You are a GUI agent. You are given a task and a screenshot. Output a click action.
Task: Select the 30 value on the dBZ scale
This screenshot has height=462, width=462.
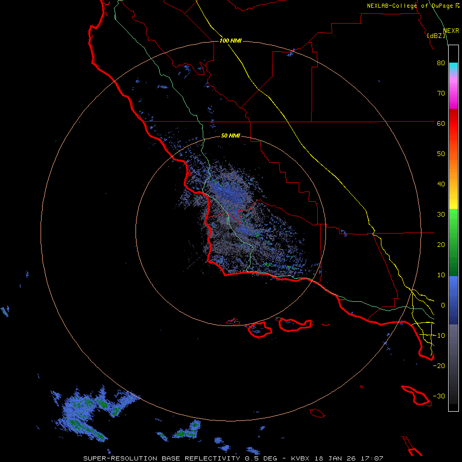click(441, 215)
